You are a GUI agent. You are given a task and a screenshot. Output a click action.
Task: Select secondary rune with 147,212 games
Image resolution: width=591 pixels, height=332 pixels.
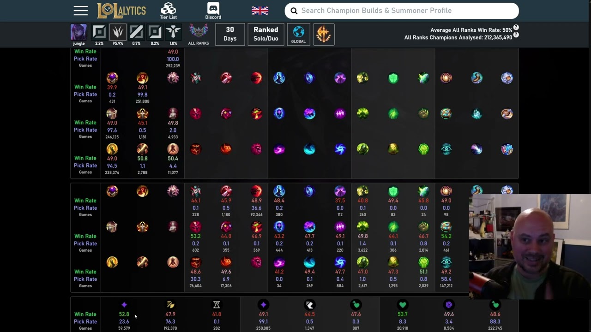446,262
